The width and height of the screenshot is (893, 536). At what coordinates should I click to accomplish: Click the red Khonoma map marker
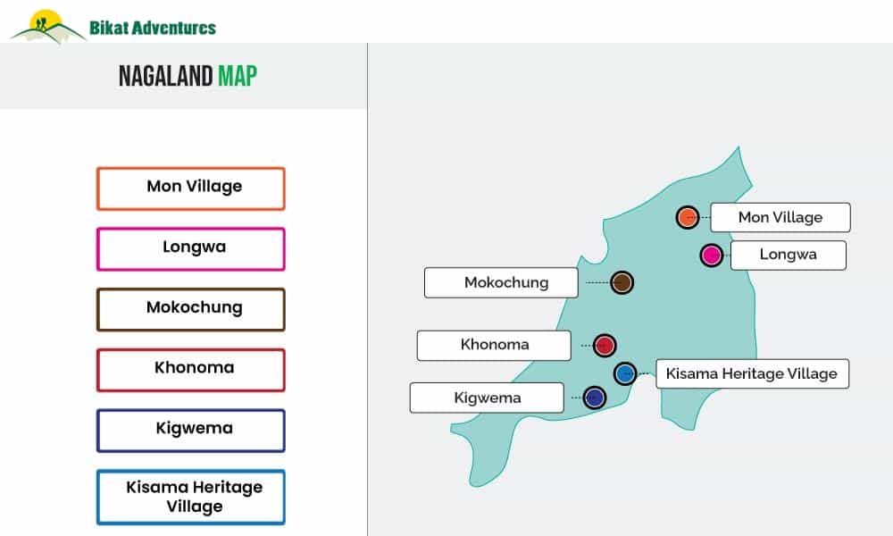pyautogui.click(x=605, y=345)
